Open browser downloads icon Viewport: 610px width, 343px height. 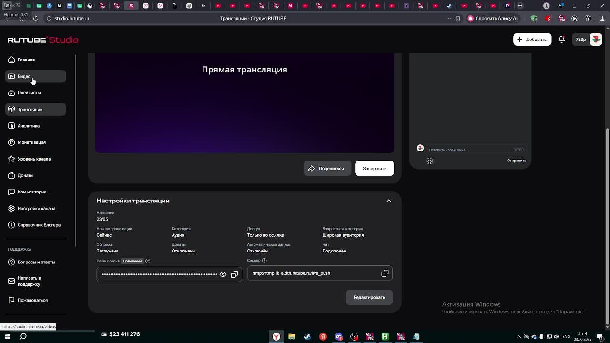[x=602, y=18]
